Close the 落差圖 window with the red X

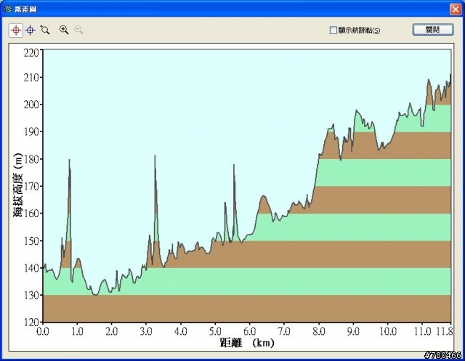456,9
